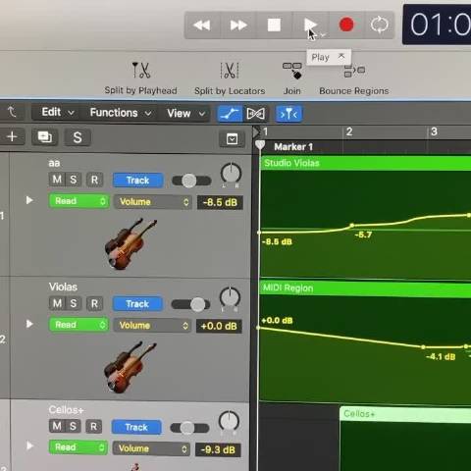Click the Join regions icon
The image size is (471, 471).
[x=292, y=71]
